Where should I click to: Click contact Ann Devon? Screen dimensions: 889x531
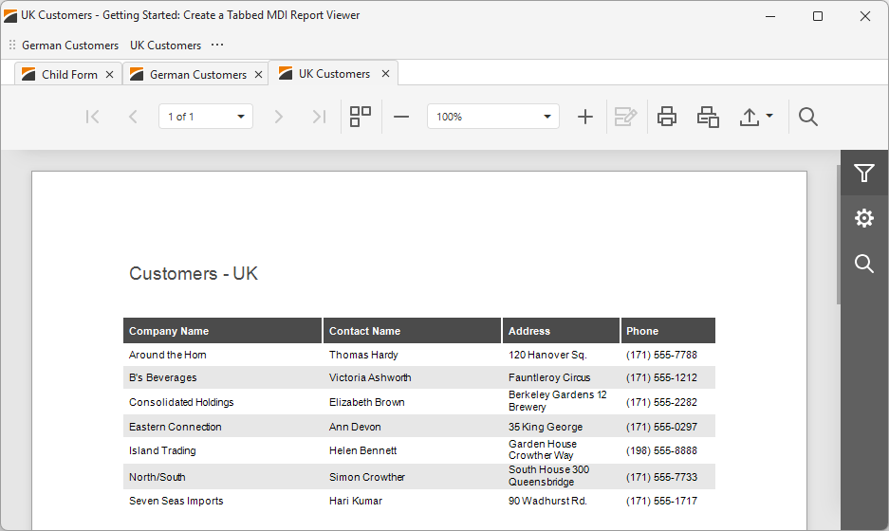click(x=355, y=427)
